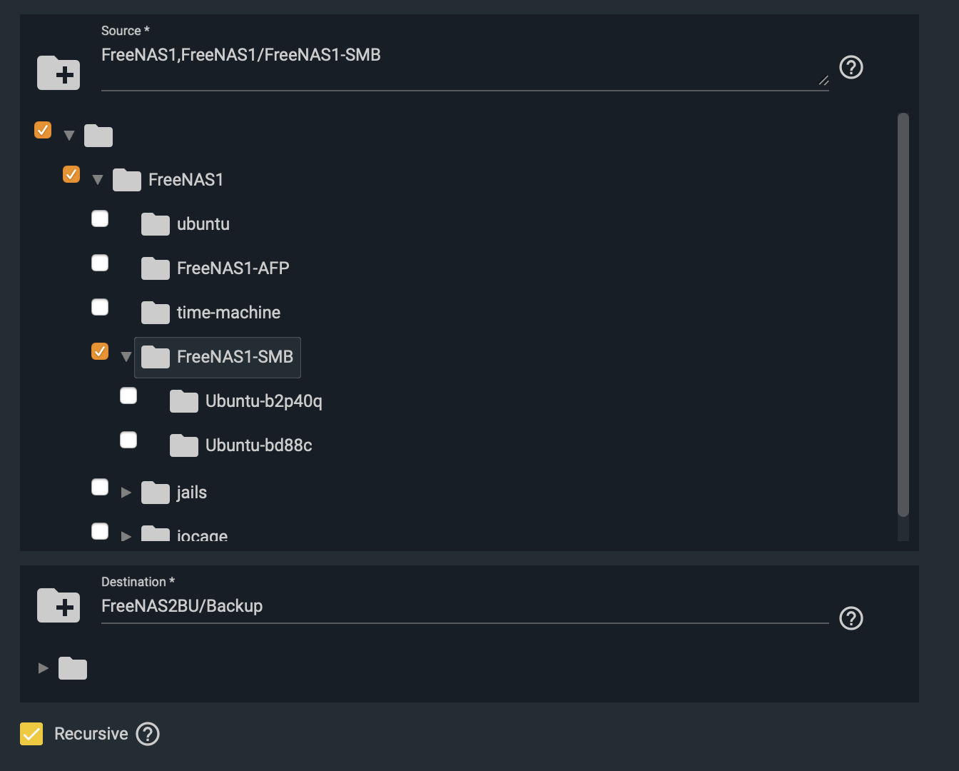Screen dimensions: 959x771
Task: Expand the jails folder node
Action: coord(126,493)
